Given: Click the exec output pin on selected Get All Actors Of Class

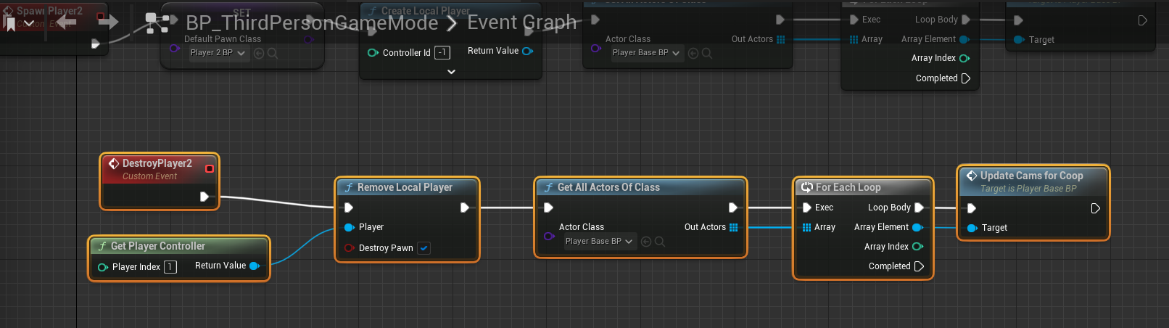Looking at the screenshot, I should pyautogui.click(x=733, y=208).
